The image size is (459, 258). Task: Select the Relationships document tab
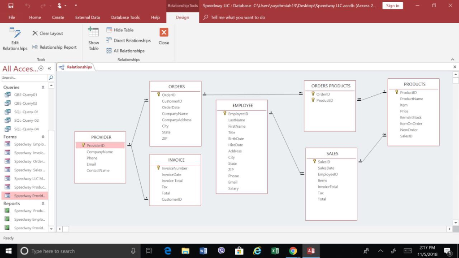coord(75,67)
